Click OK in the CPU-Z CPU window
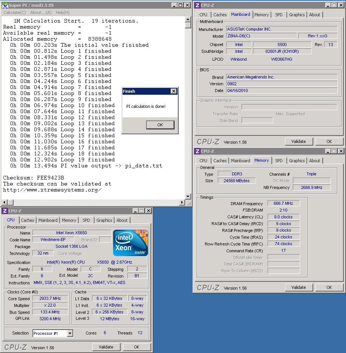This screenshot has width=346, height=353. [136, 347]
